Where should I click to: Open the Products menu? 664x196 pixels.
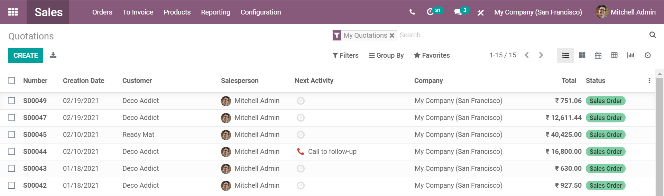point(177,12)
